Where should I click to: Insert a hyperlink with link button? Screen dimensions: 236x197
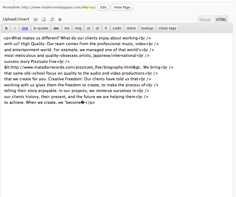click(25, 28)
